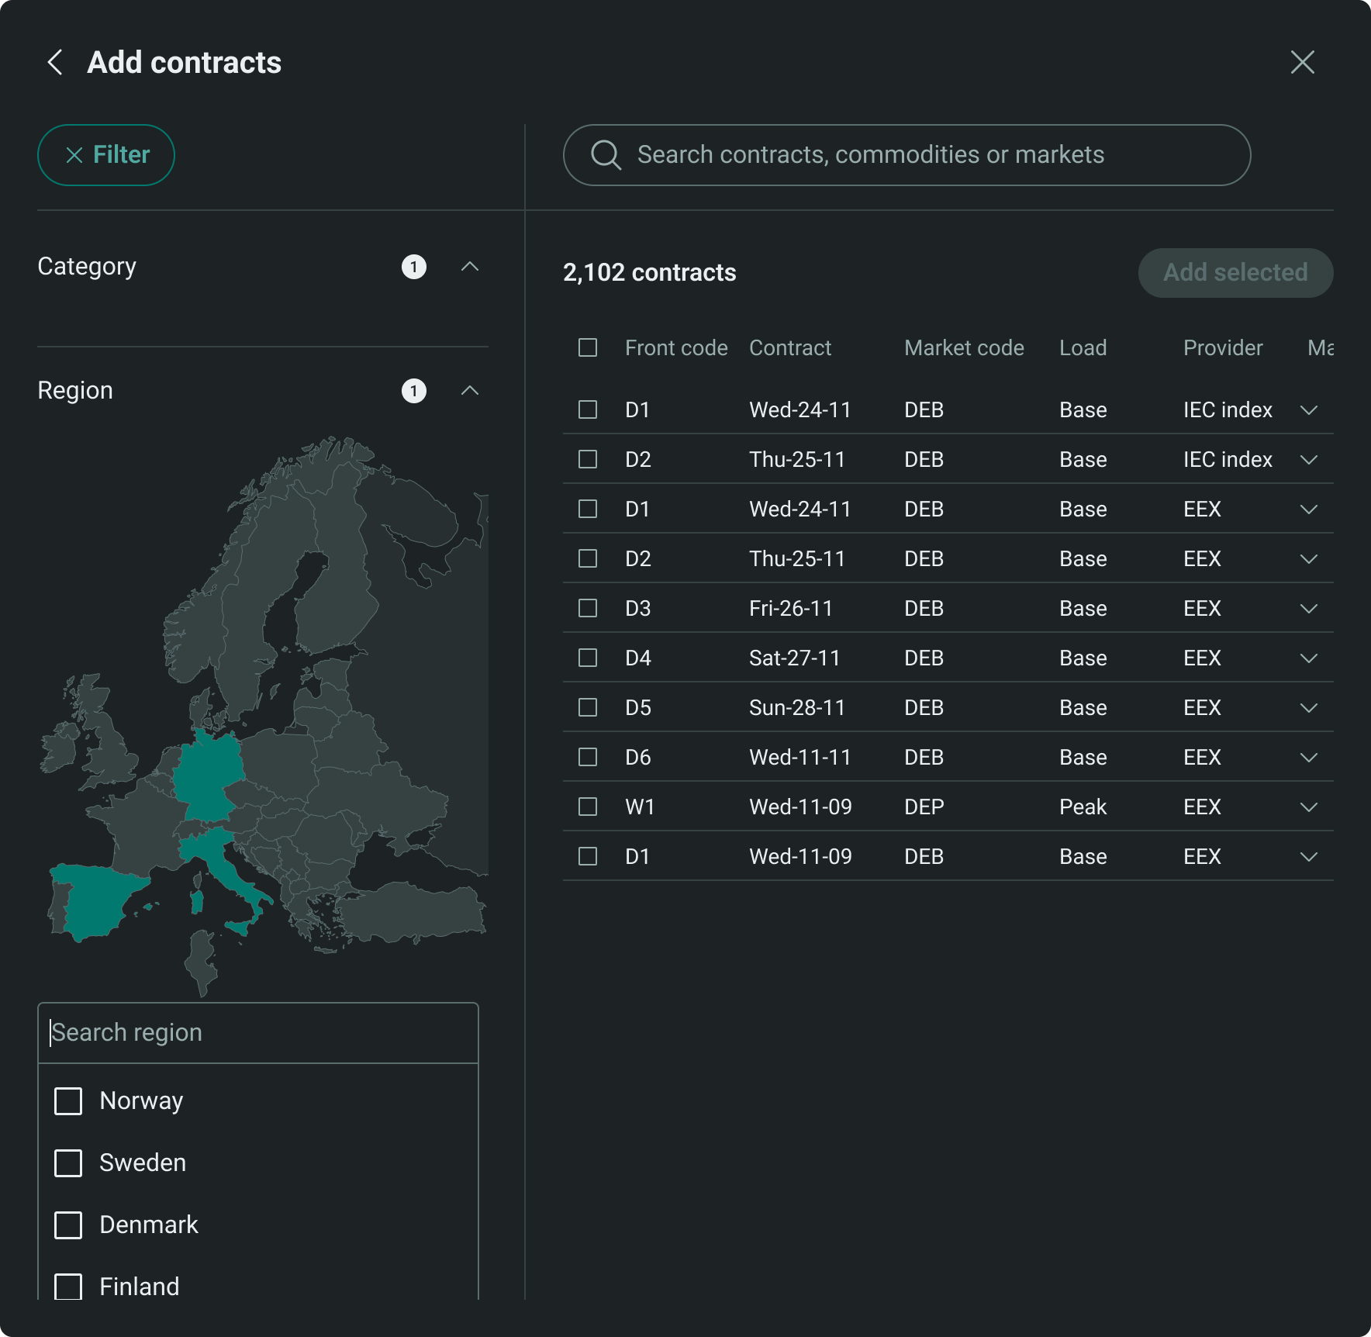Click the Category filter count badge

(413, 267)
